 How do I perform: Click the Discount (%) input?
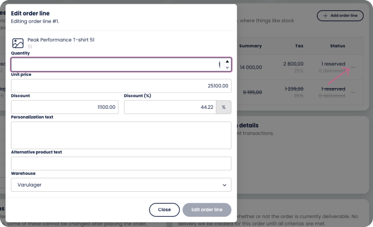coord(170,107)
